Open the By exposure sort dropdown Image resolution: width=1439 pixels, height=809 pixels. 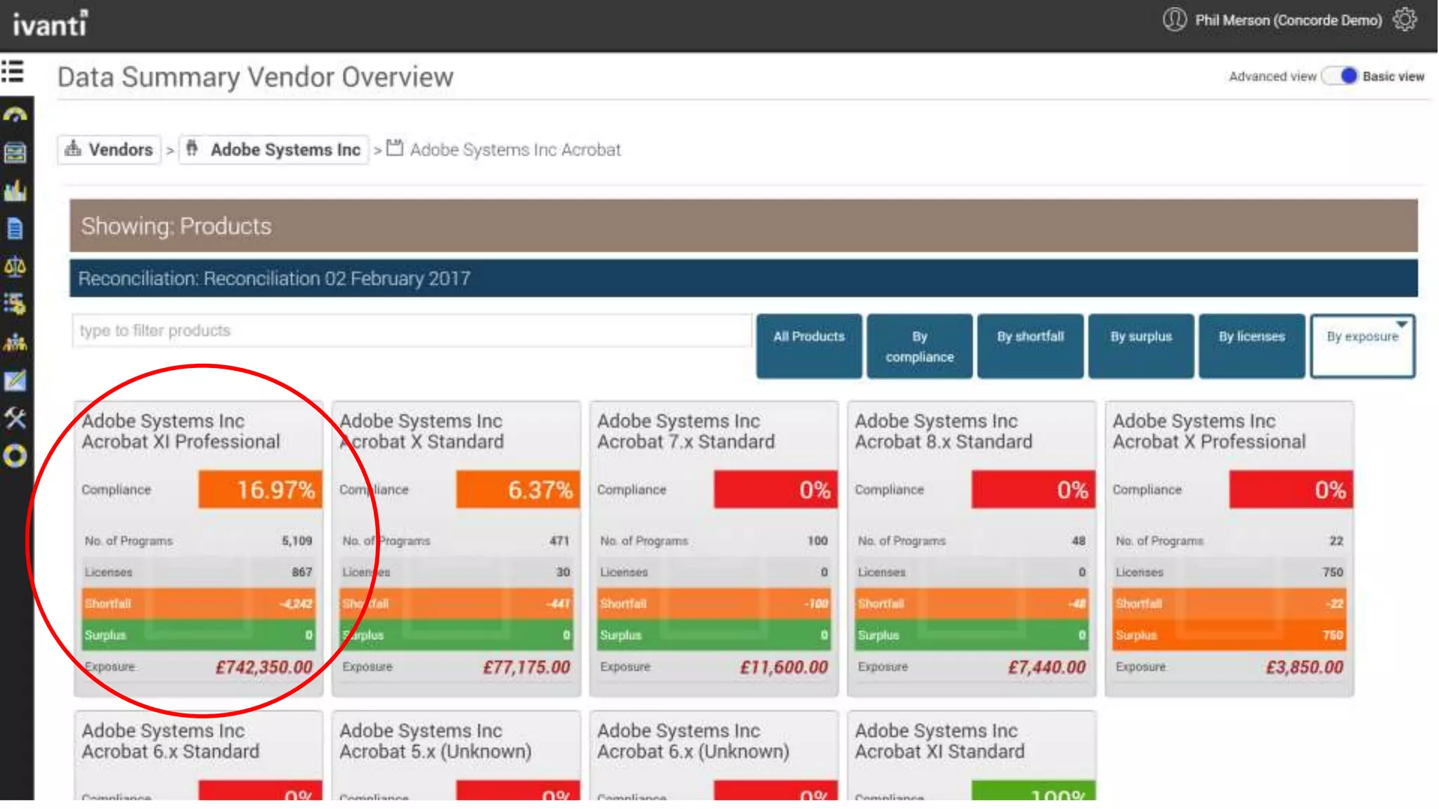[1362, 346]
